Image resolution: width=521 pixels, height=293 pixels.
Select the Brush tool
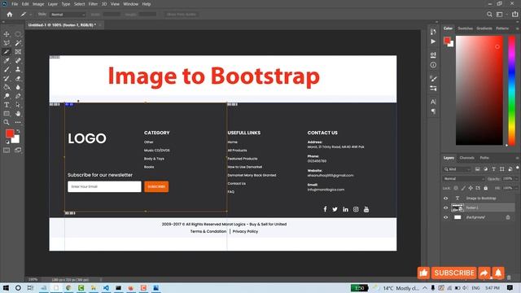pos(7,69)
